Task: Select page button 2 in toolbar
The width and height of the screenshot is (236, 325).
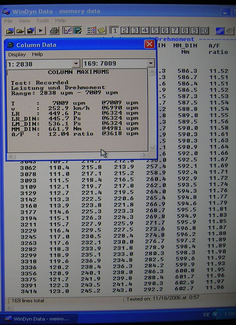Action: click(x=124, y=31)
